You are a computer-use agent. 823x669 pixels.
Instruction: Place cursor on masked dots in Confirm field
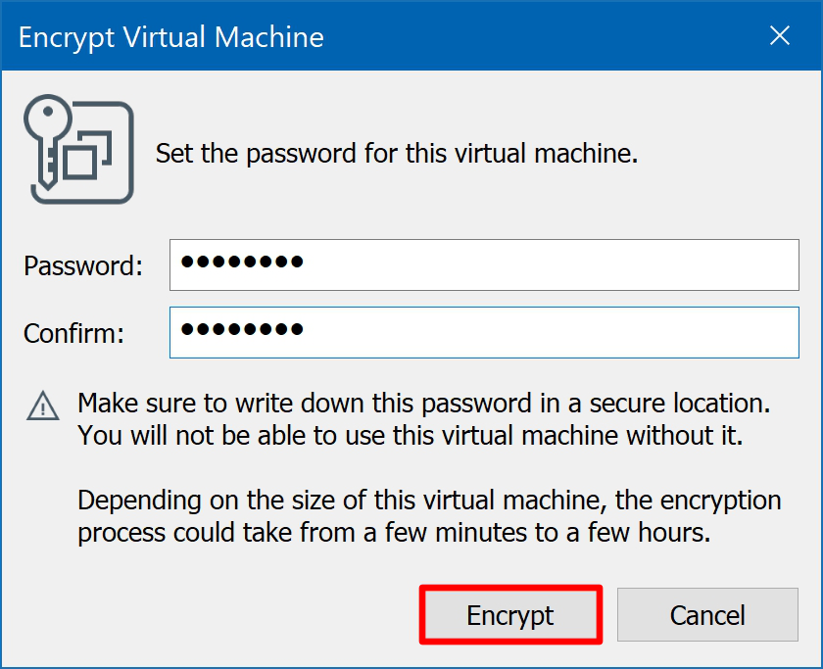point(243,330)
